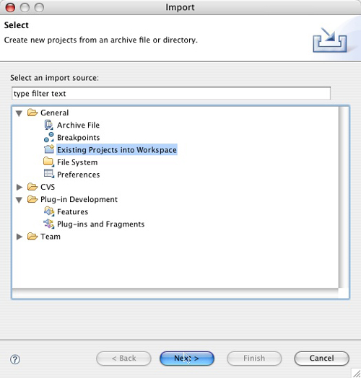361x378 pixels.
Task: Click the type filter text field
Action: pos(171,93)
